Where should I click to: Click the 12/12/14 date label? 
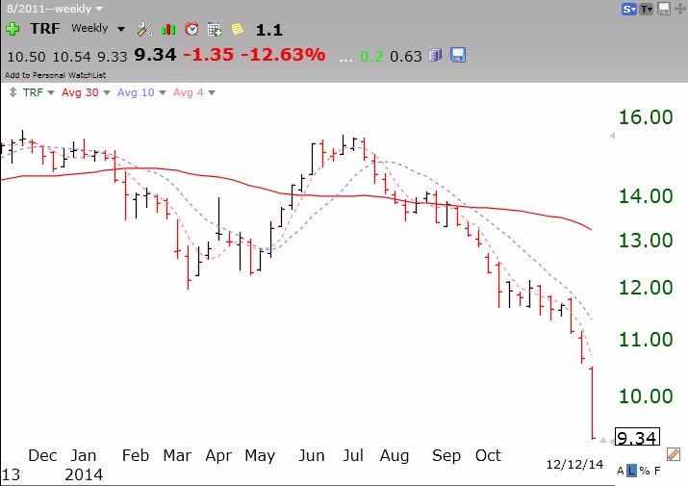click(574, 464)
